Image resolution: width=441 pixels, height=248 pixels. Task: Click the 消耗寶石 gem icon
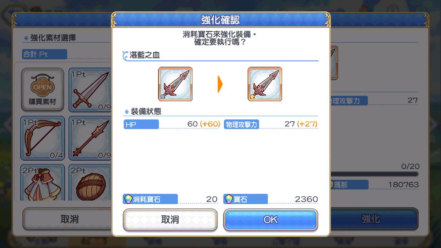[x=128, y=199]
